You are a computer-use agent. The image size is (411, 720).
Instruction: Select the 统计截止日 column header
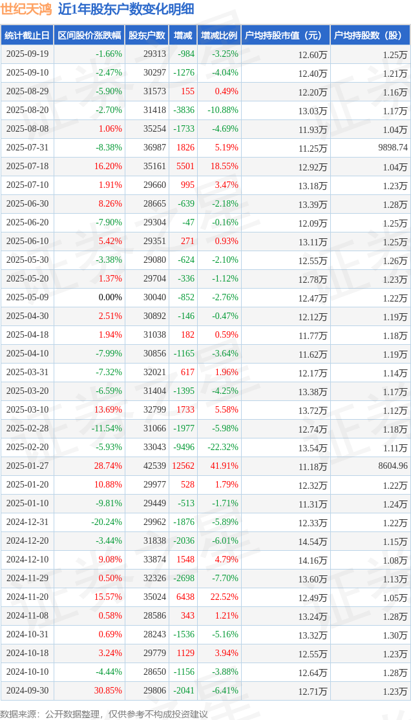[27, 36]
